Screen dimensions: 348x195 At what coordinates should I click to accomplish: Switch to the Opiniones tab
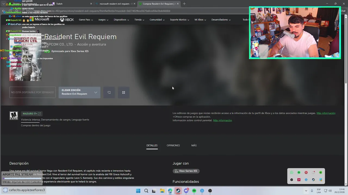(173, 145)
